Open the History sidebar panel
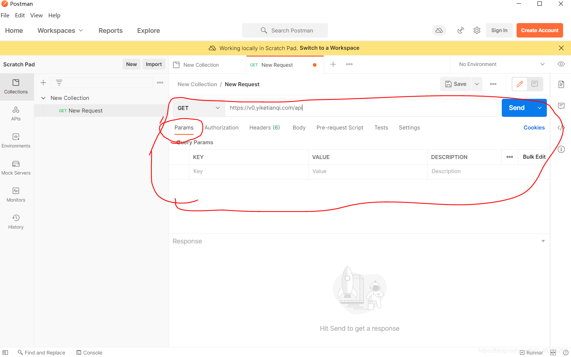Image resolution: width=571 pixels, height=357 pixels. [16, 222]
